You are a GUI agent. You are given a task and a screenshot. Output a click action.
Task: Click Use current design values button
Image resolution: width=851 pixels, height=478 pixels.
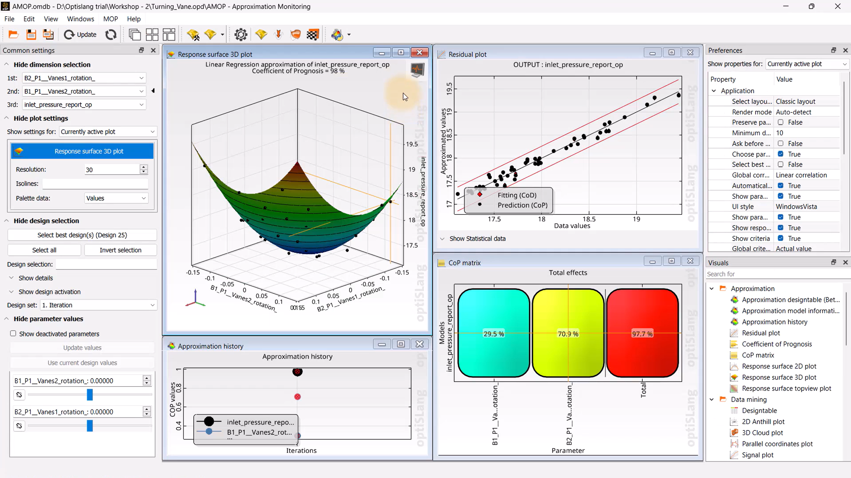[x=82, y=363]
